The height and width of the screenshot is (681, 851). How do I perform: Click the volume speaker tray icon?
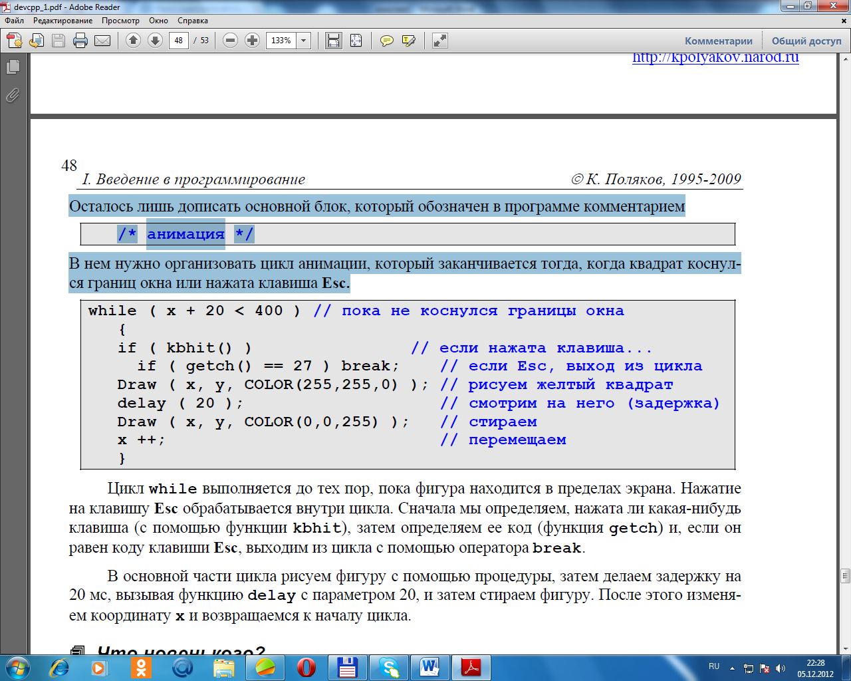pos(781,668)
